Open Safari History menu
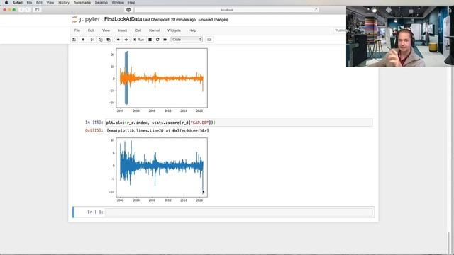The image size is (454, 255). coord(64,3)
